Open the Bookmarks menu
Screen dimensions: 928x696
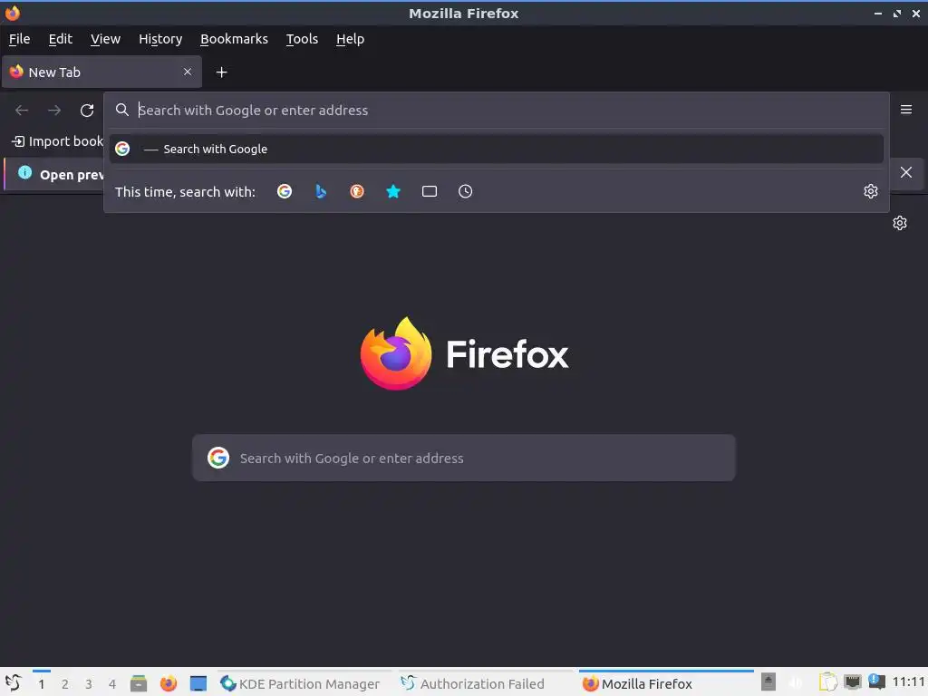pyautogui.click(x=234, y=39)
